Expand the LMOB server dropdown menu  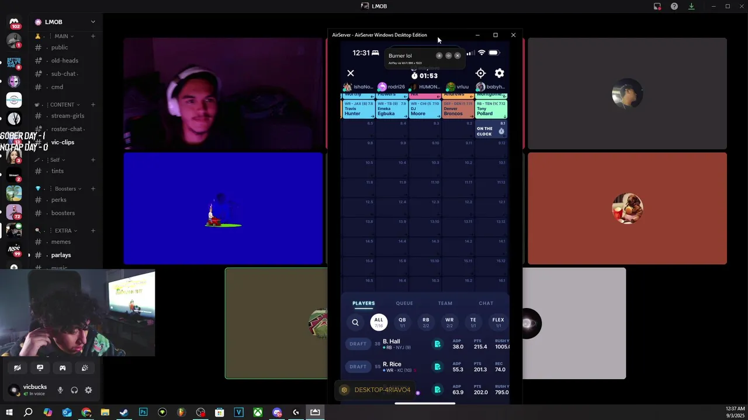click(92, 22)
